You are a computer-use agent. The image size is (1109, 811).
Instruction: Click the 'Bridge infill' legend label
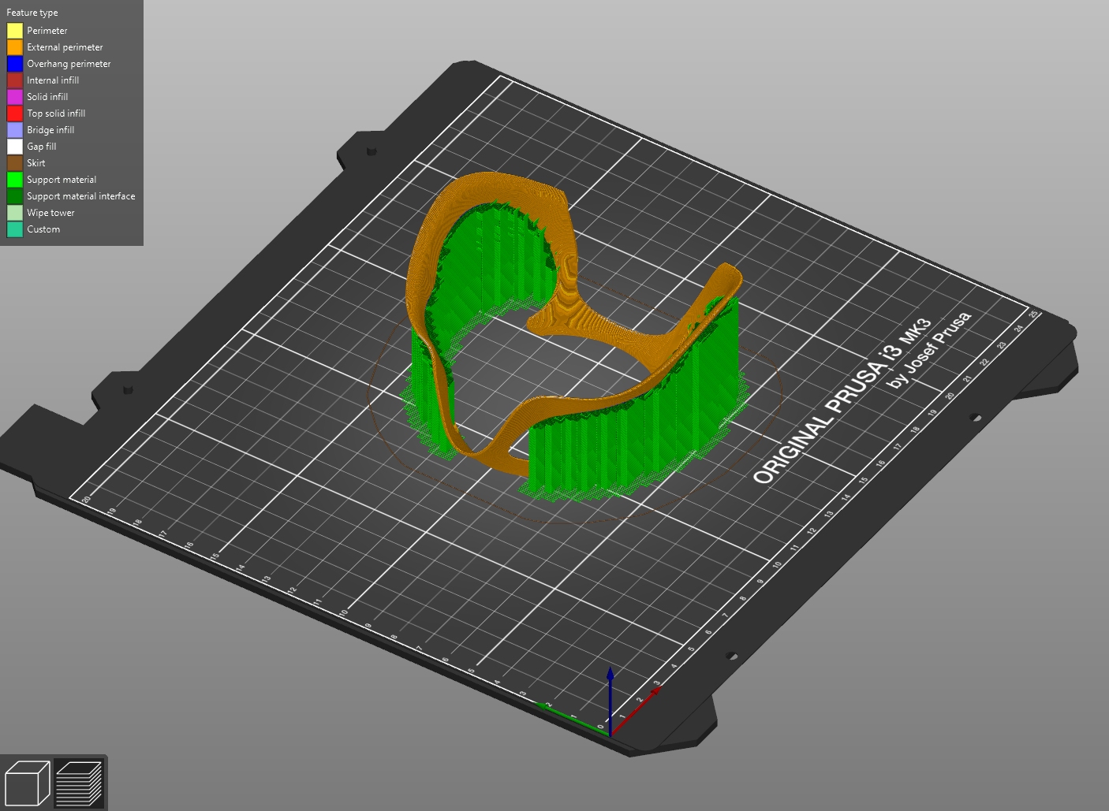[x=50, y=130]
